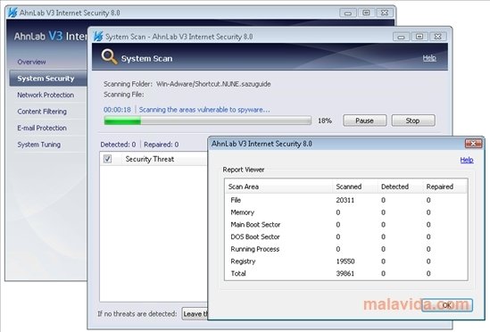Click the elapsed time 00:00:18
This screenshot has width=490, height=332.
tap(117, 110)
